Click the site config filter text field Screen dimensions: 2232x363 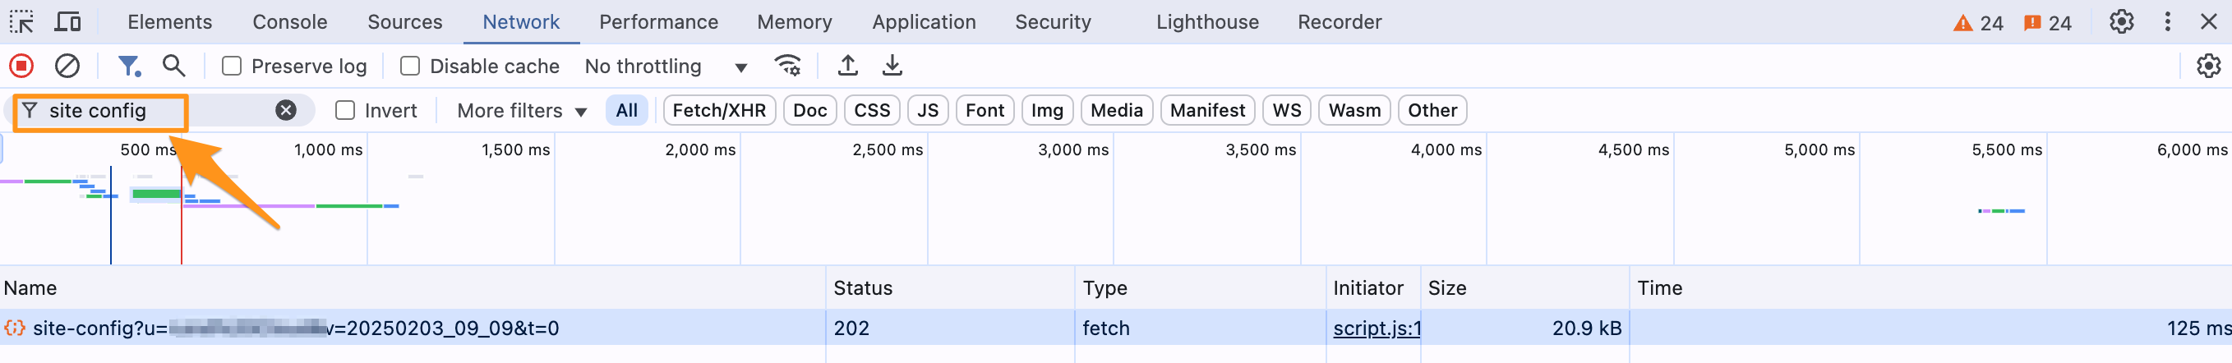[x=156, y=111]
